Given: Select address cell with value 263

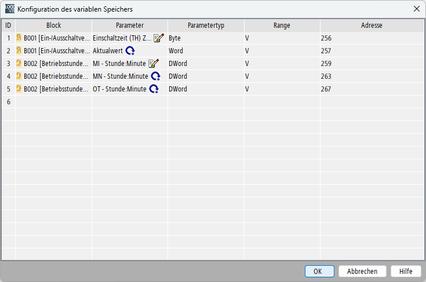Looking at the screenshot, I should 372,76.
